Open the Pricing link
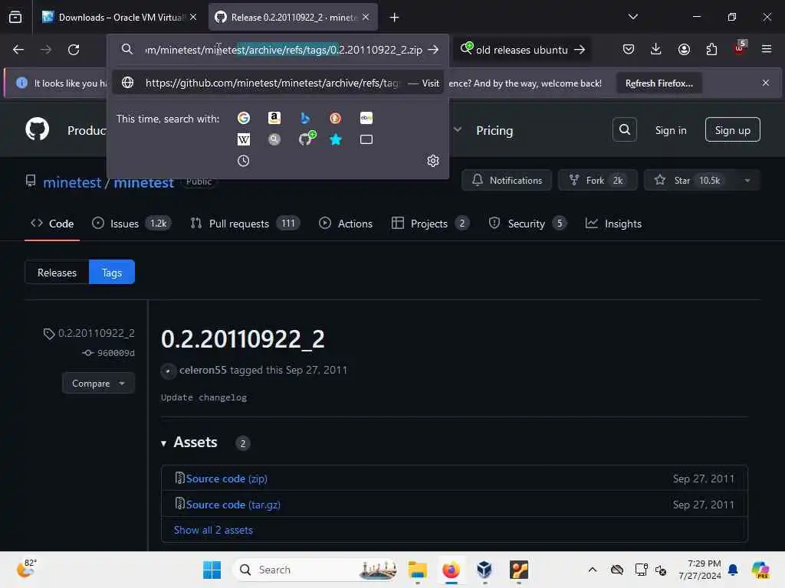The height and width of the screenshot is (588, 785). pos(494,130)
